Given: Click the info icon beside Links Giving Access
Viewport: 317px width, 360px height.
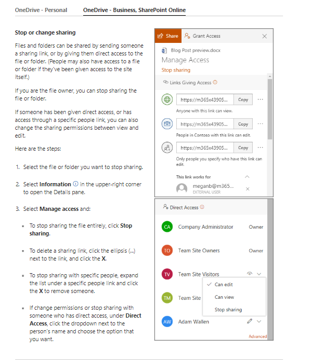Looking at the screenshot, I should coord(215,82).
